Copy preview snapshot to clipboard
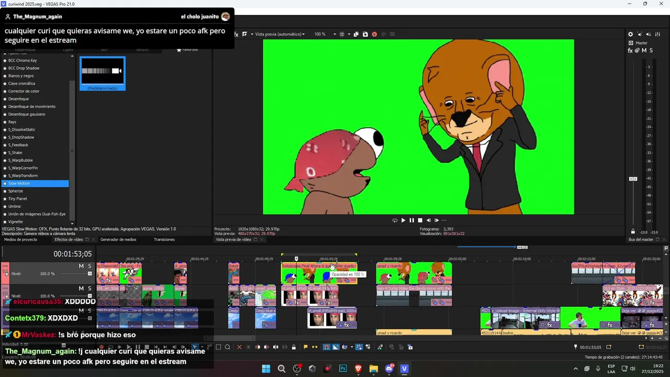 pos(356,34)
